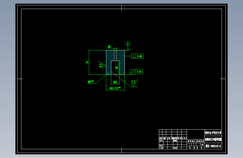
Task: Select the red dash-dot center axis line
Action: tap(115, 63)
